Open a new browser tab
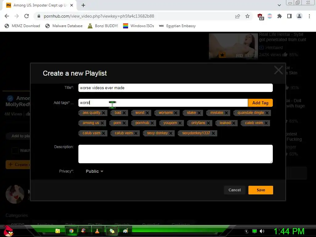This screenshot has height=237, width=316. 83,6
